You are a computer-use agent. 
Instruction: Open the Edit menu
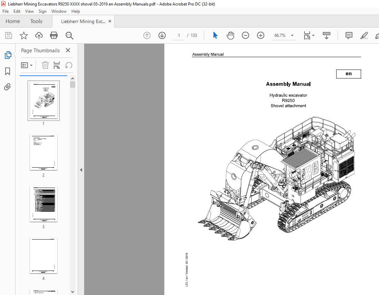(17, 11)
